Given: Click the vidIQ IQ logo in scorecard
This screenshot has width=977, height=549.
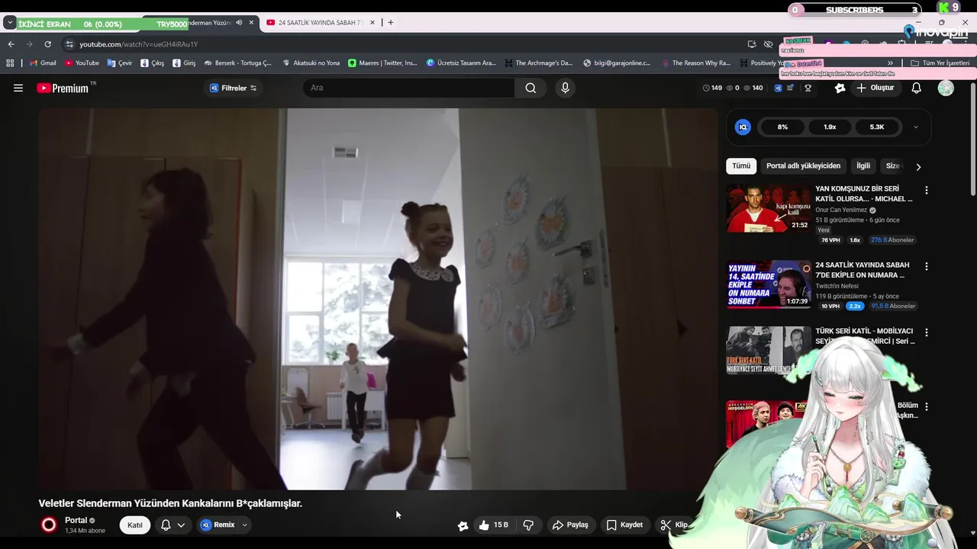Looking at the screenshot, I should 743,127.
